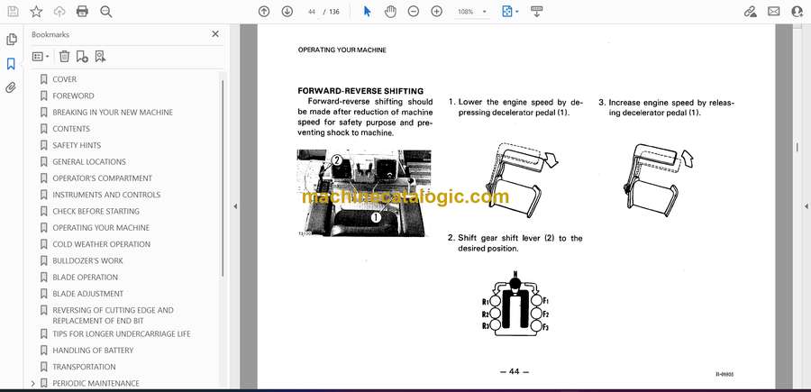Open the COVER bookmark
The width and height of the screenshot is (811, 392).
click(x=64, y=79)
